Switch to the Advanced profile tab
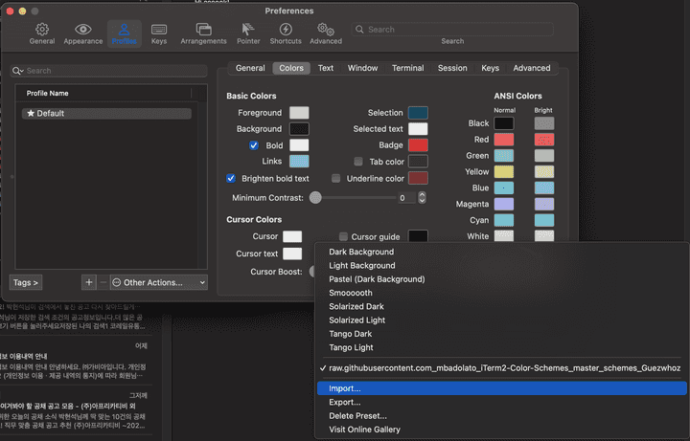 (x=532, y=68)
